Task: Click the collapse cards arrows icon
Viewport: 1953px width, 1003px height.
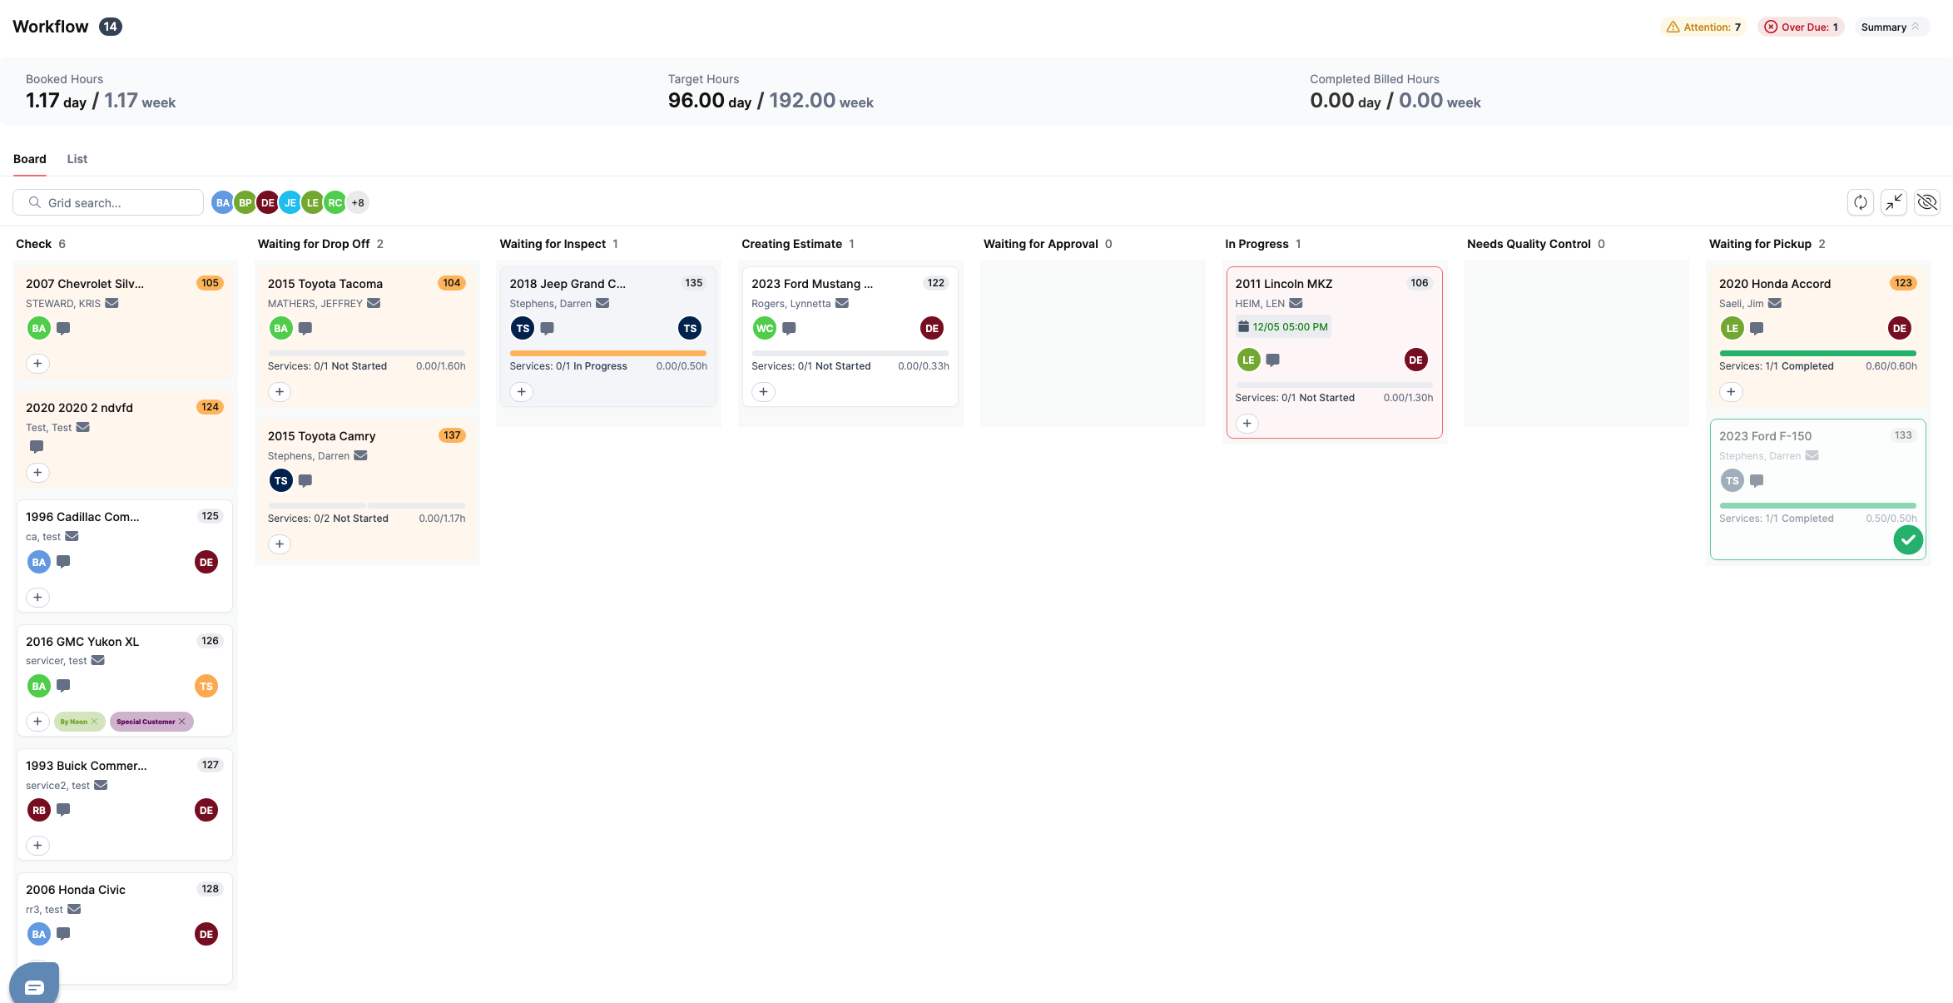Action: 1893,202
